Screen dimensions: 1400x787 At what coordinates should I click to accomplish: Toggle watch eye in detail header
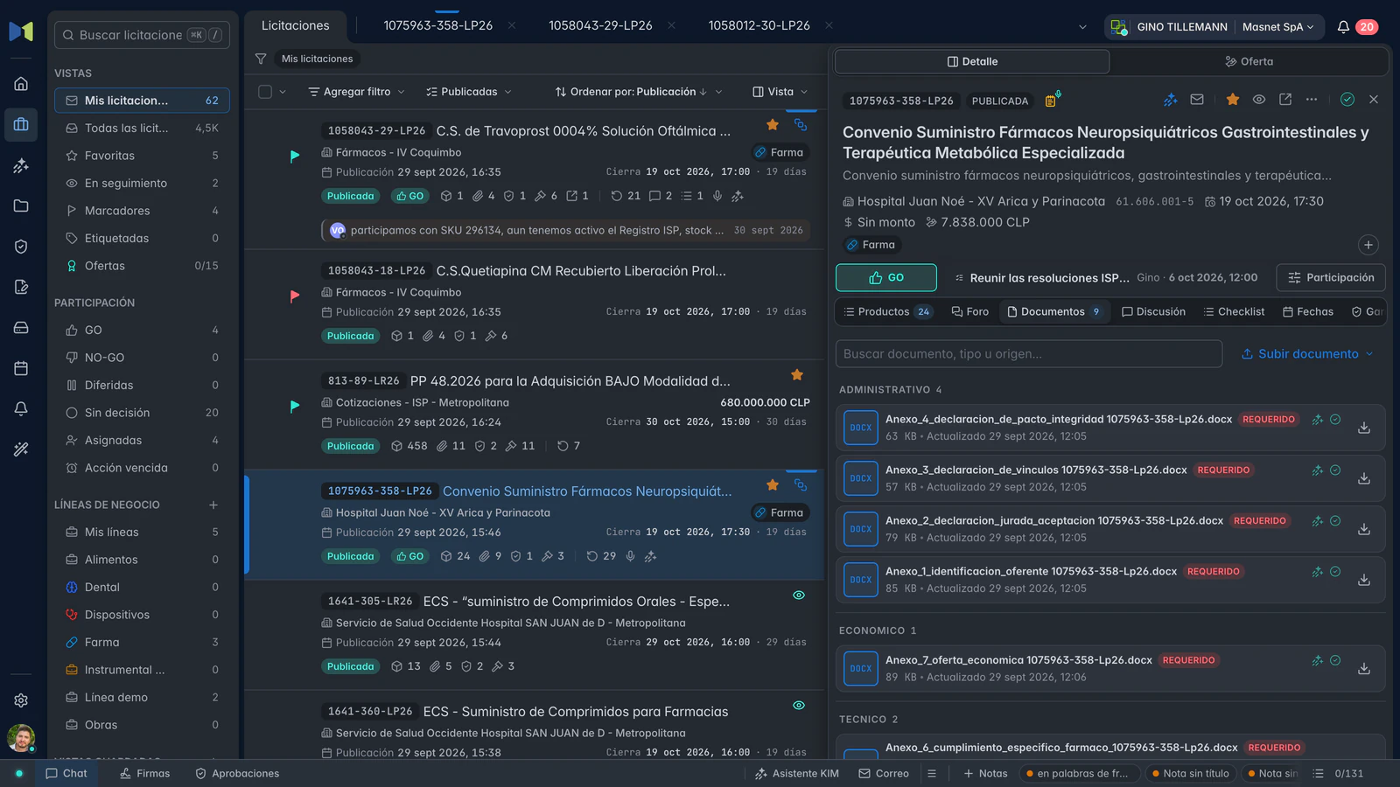tap(1259, 100)
